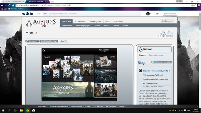Viewport: 201px width, 113px height.
Task: Click the SERIE section of the banner
Action: pos(106,62)
